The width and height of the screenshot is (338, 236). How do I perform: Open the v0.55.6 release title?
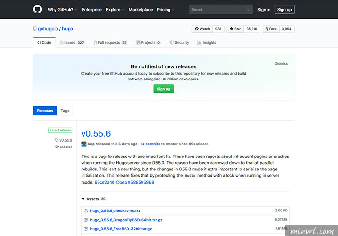(x=96, y=134)
